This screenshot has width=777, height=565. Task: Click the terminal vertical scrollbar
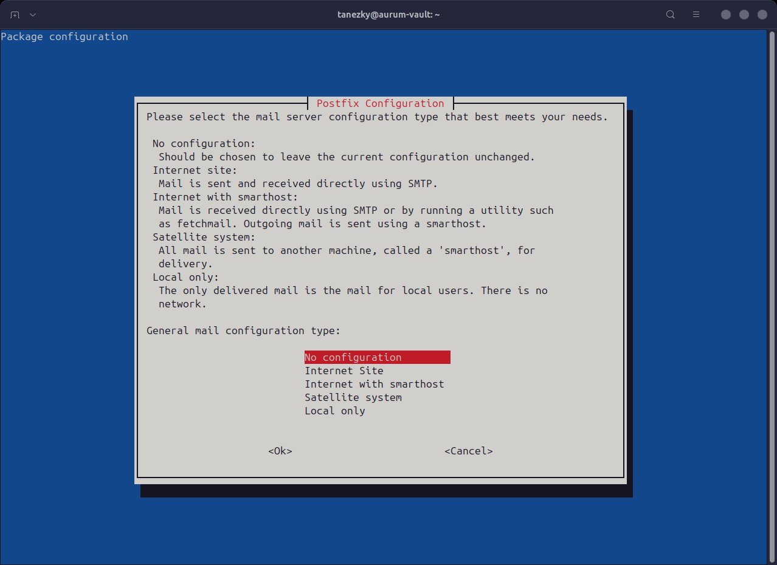pos(772,296)
